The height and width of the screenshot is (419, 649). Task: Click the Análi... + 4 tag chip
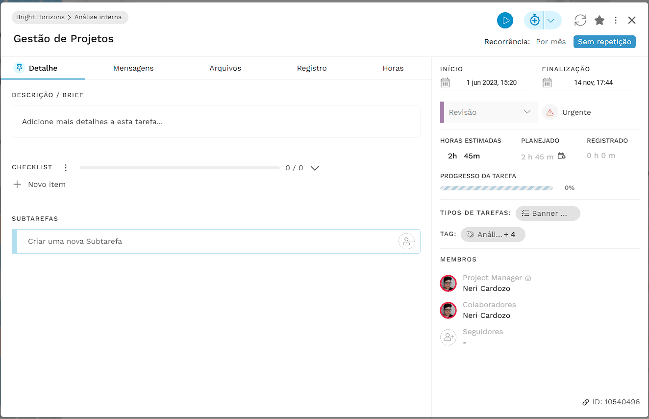pyautogui.click(x=493, y=235)
